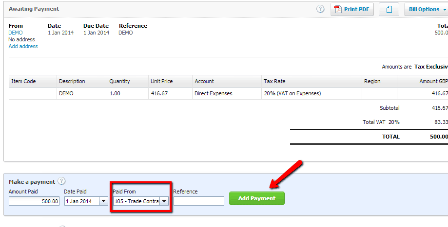Open the Date Paid calendar dropdown arrow
The height and width of the screenshot is (227, 448).
pos(104,201)
